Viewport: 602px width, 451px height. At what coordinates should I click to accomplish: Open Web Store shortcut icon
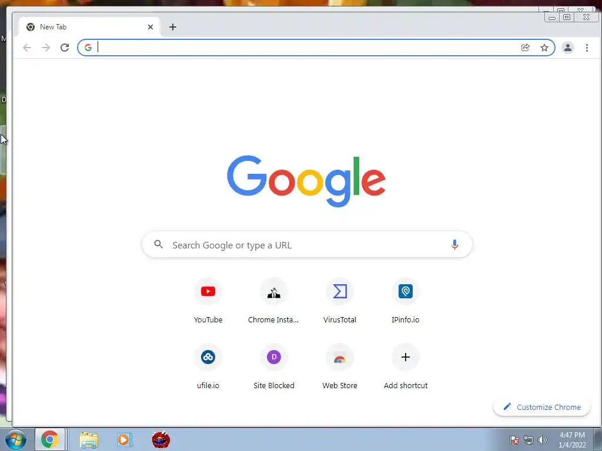pos(340,357)
